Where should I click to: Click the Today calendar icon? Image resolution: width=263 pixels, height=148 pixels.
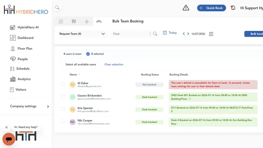pos(165,33)
